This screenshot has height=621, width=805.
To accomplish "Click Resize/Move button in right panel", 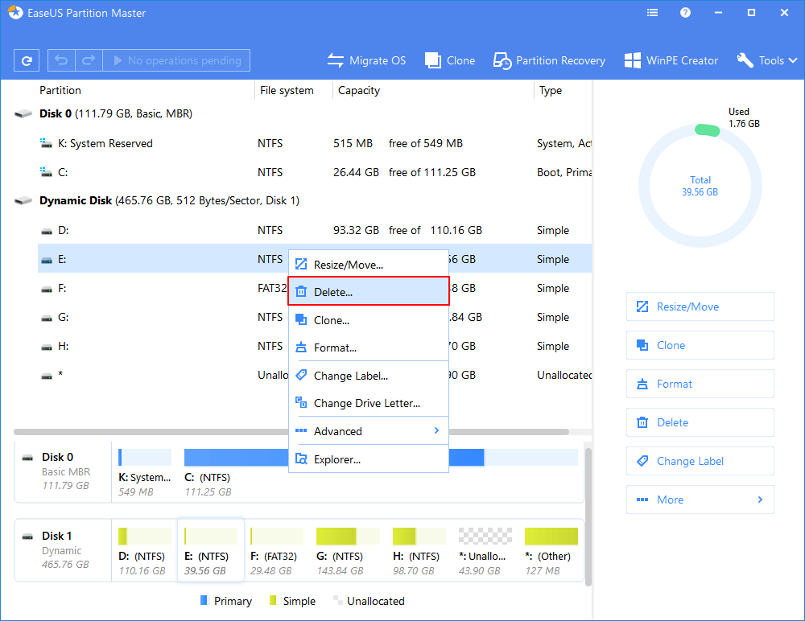I will 700,306.
